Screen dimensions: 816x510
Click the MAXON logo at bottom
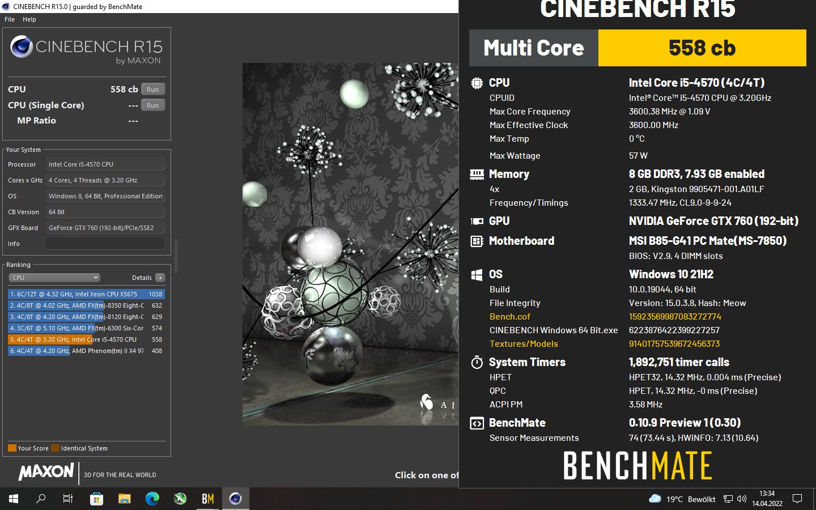[x=46, y=471]
